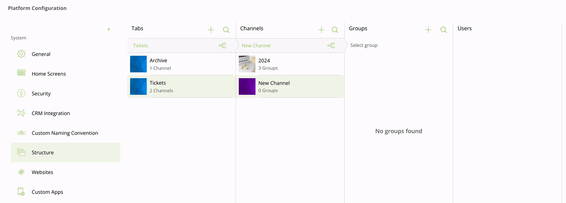Click the Tickets breadcrumb link

141,46
